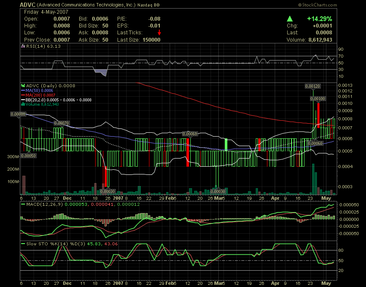Click the P/E value -0.08
The image size is (366, 287).
click(154, 19)
